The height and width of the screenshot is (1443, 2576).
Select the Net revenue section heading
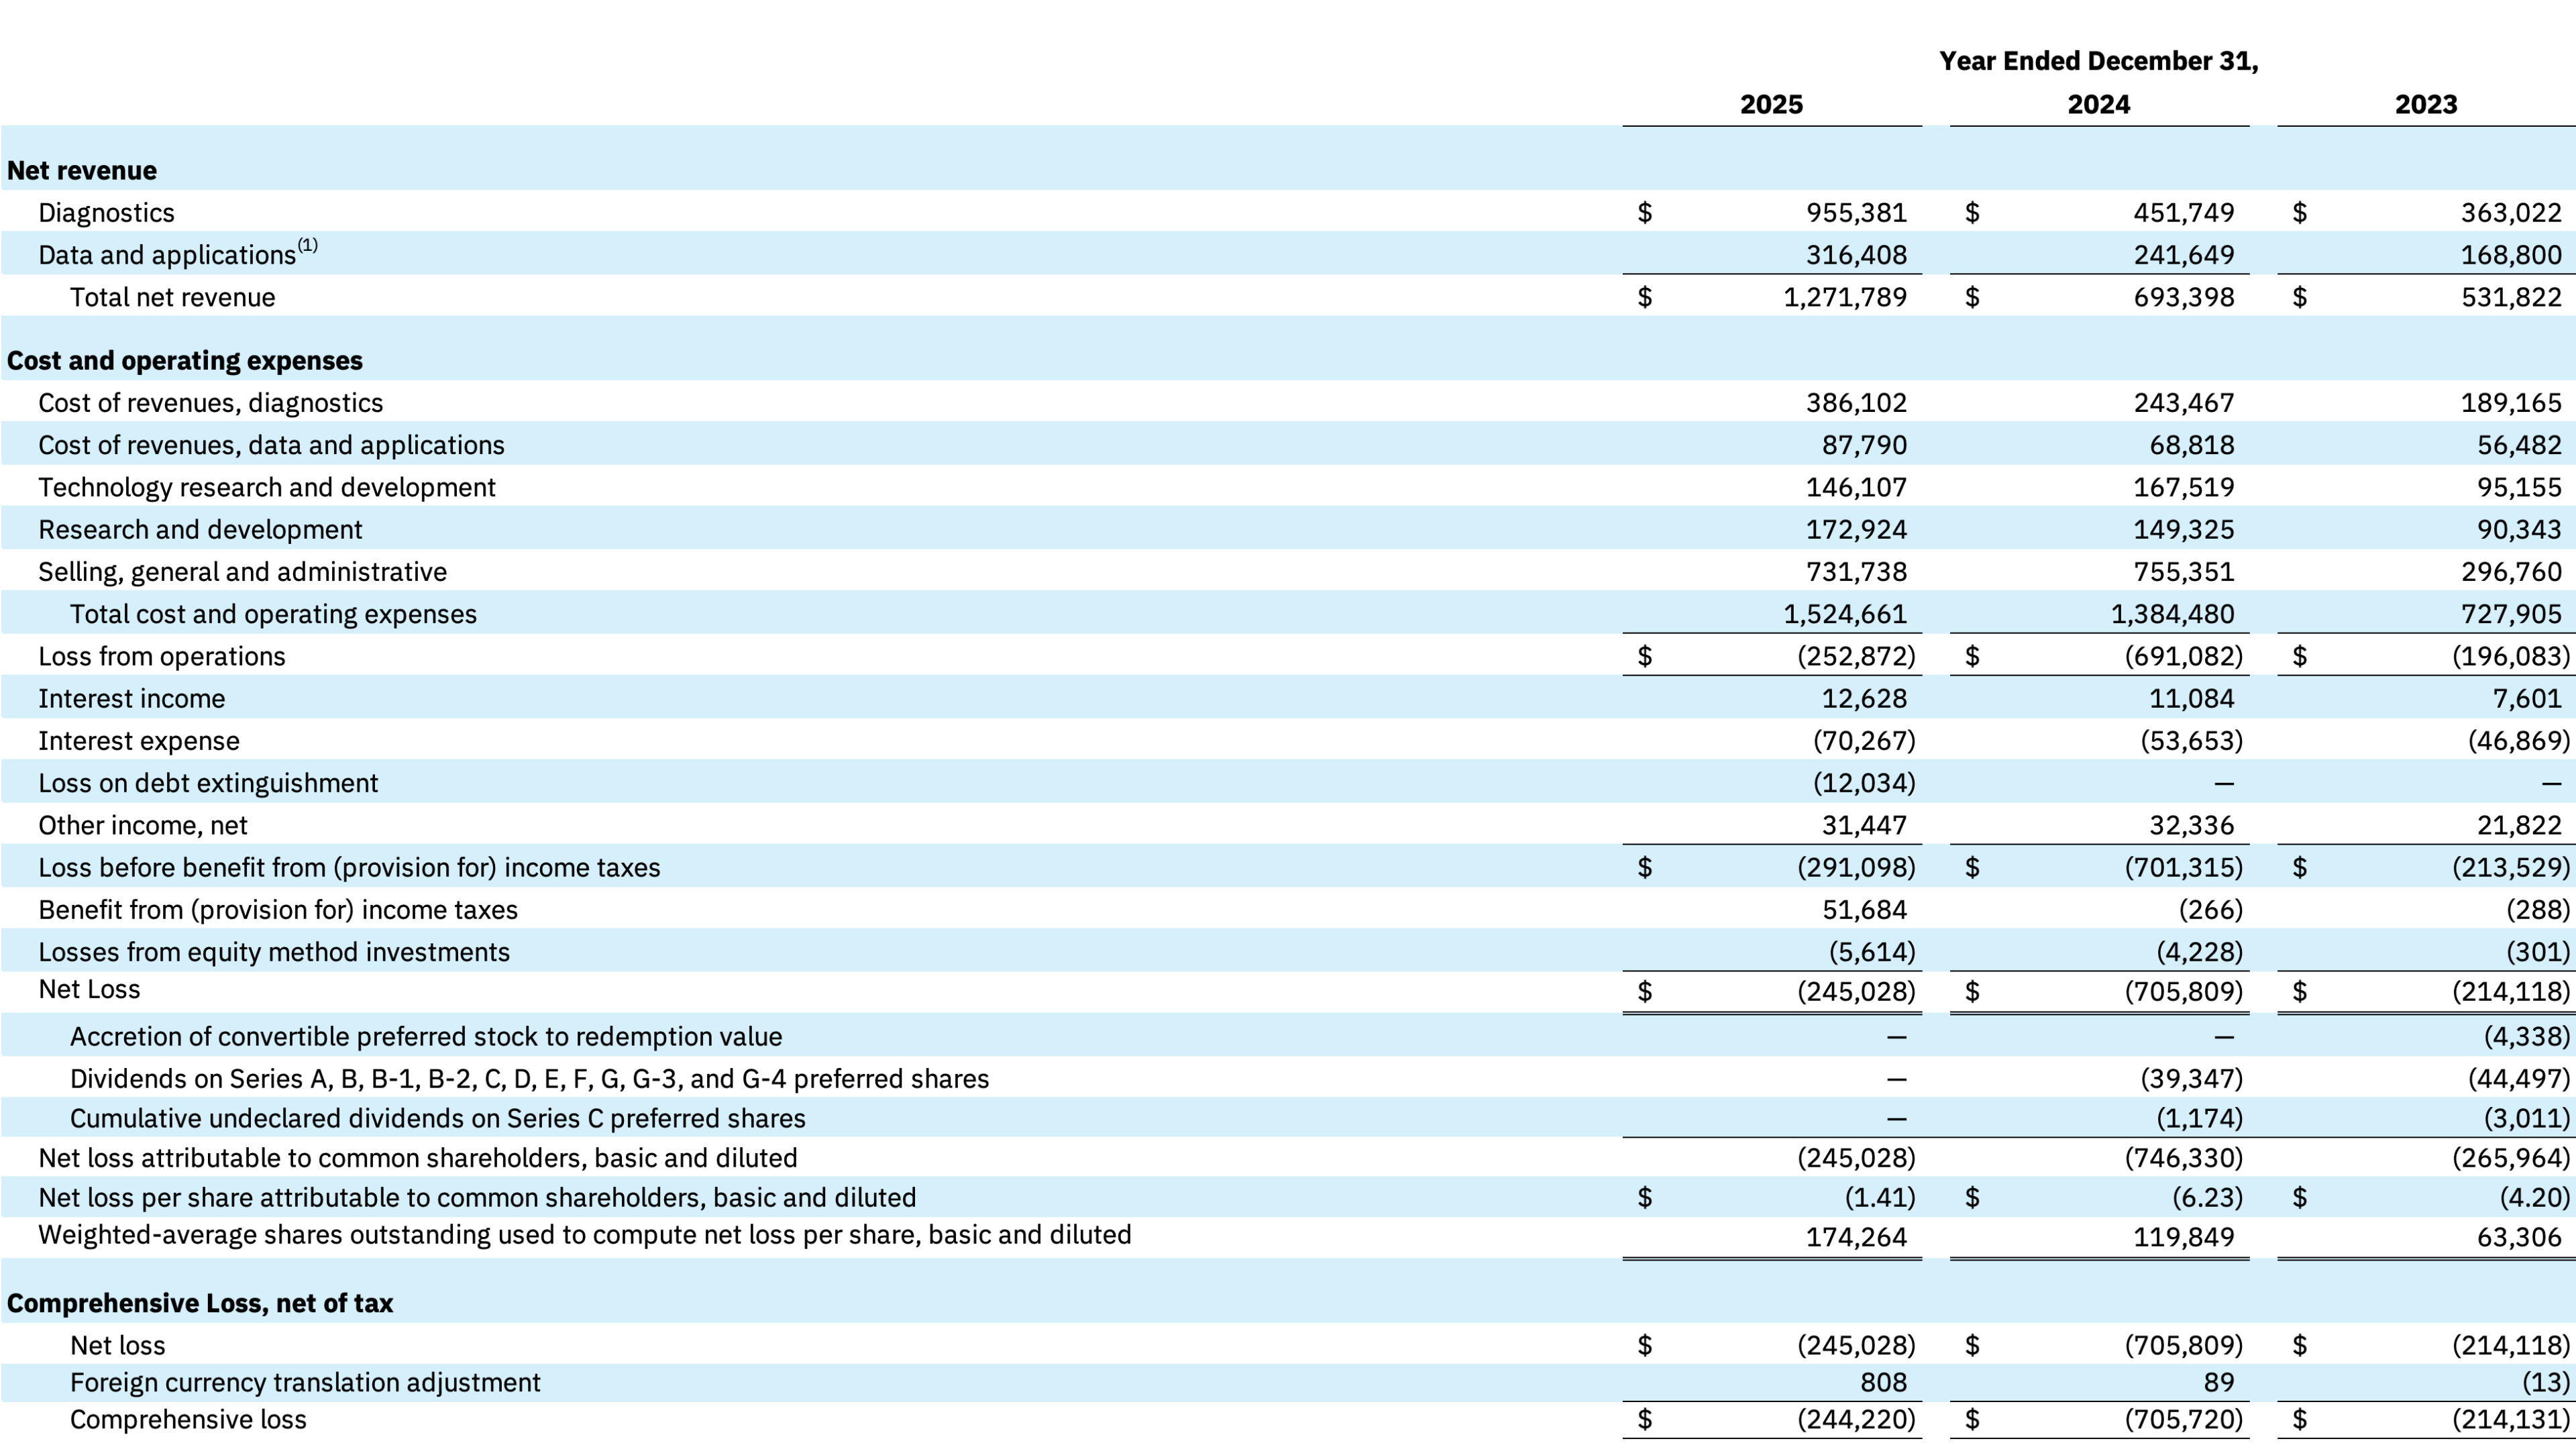pos(82,171)
